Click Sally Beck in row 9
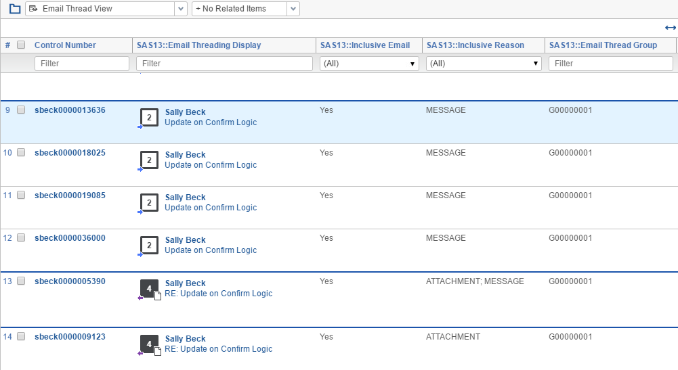 tap(185, 112)
